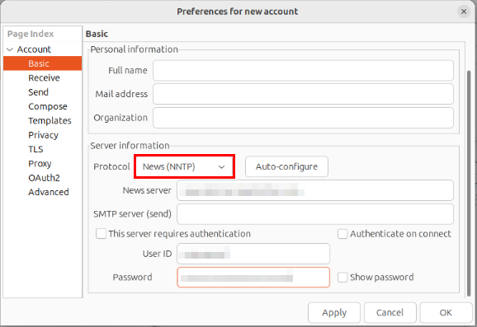The height and width of the screenshot is (327, 477).
Task: Open the Protocol News (NNTP) dropdown
Action: (x=184, y=166)
